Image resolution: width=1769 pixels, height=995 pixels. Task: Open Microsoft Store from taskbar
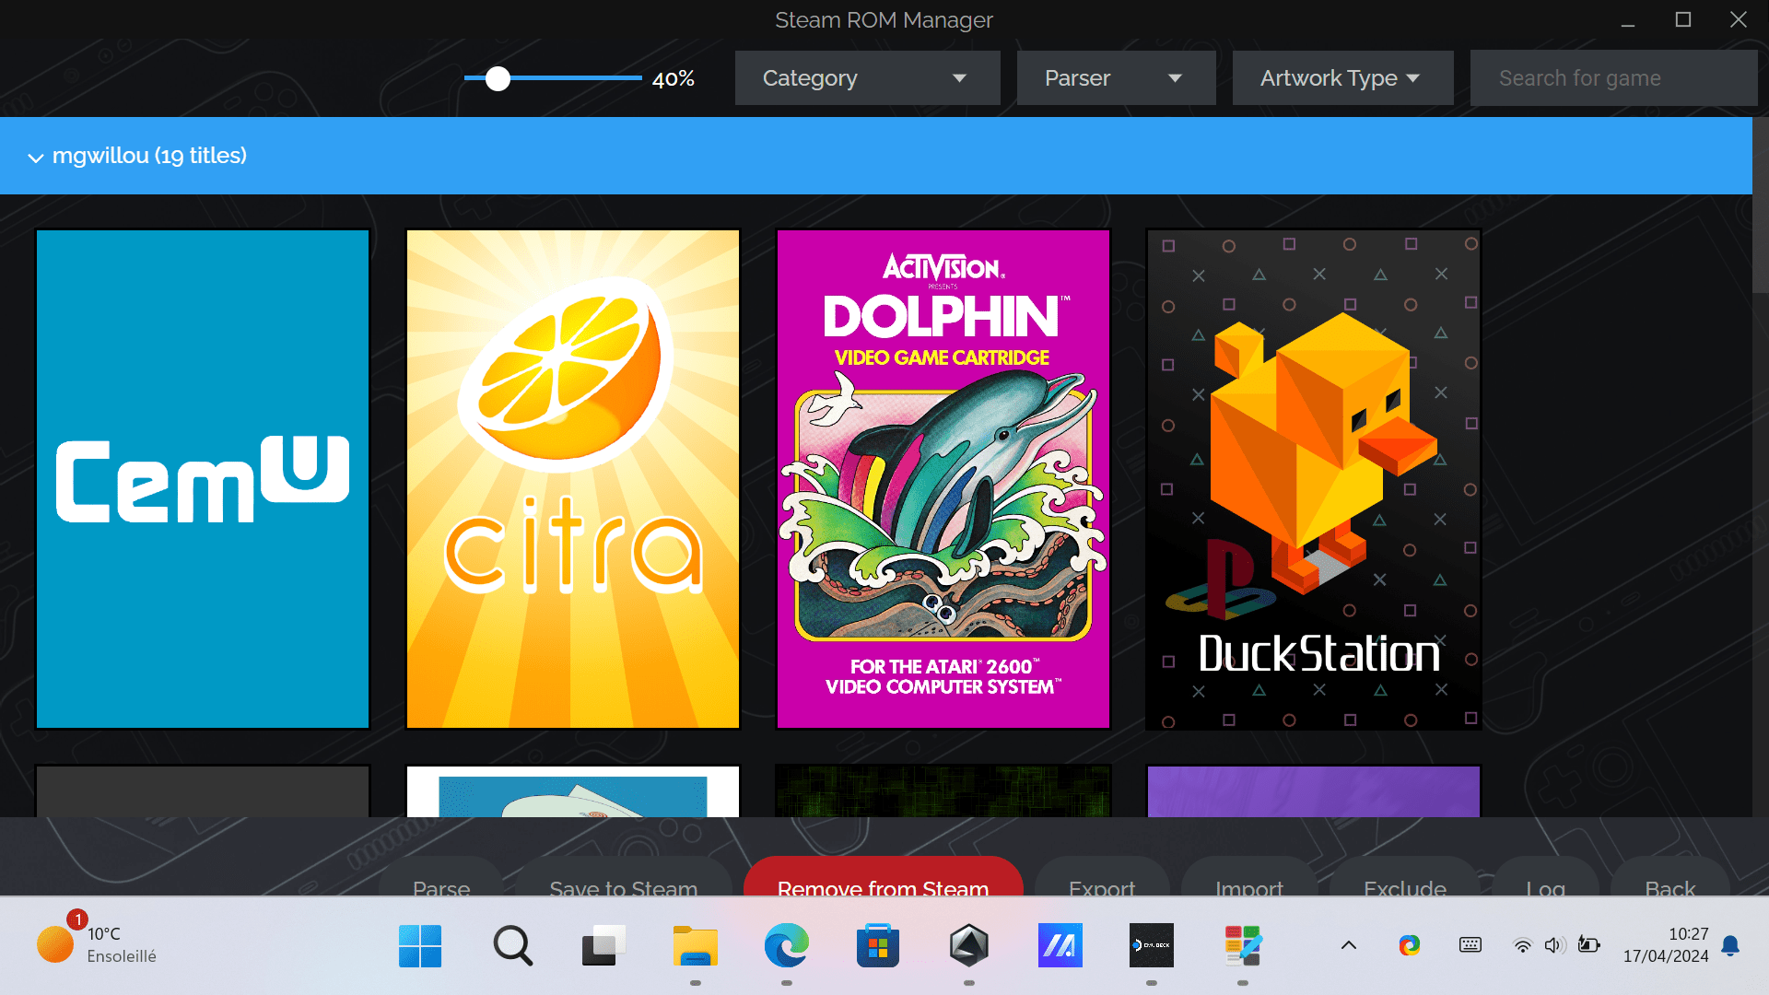877,945
